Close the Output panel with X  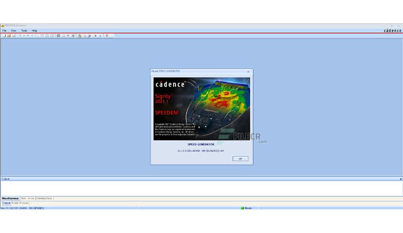401,179
